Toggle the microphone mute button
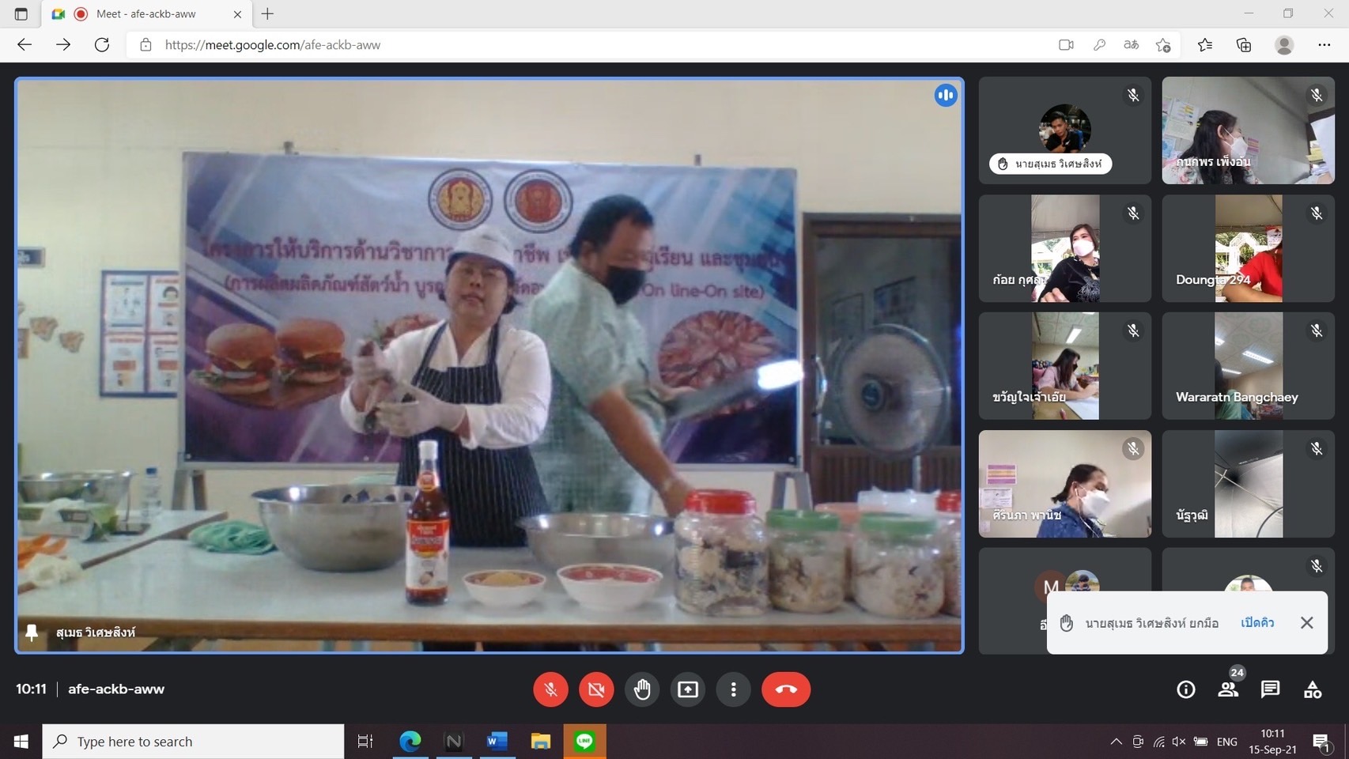1349x759 pixels. coord(550,689)
